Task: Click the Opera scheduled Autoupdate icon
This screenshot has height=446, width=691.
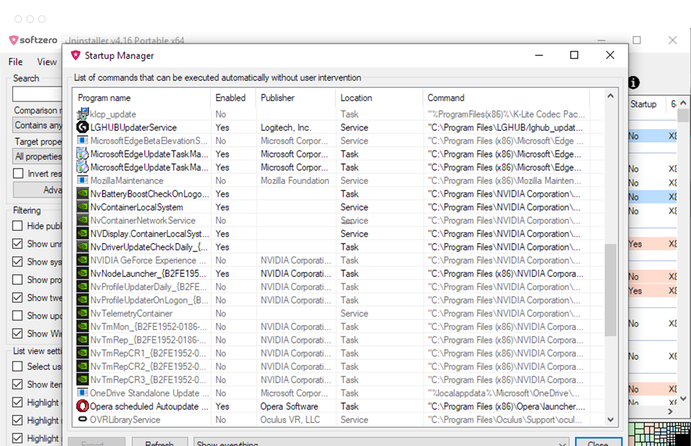Action: (82, 406)
